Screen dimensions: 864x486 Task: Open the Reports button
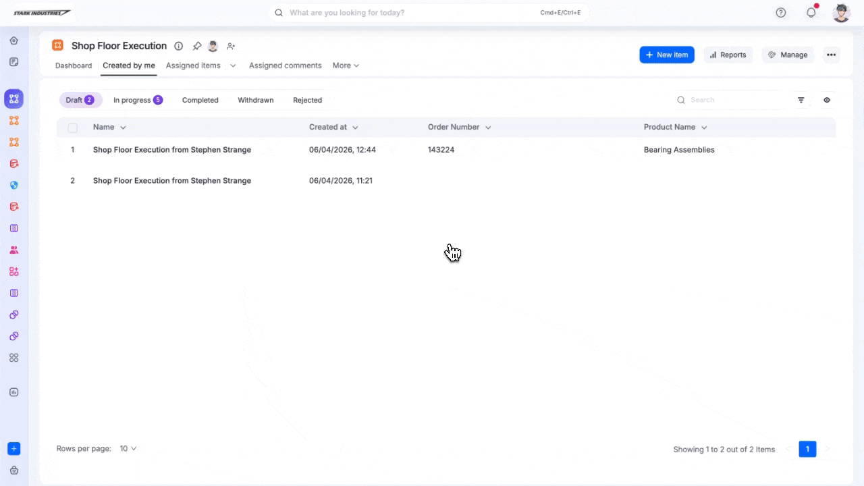(728, 55)
